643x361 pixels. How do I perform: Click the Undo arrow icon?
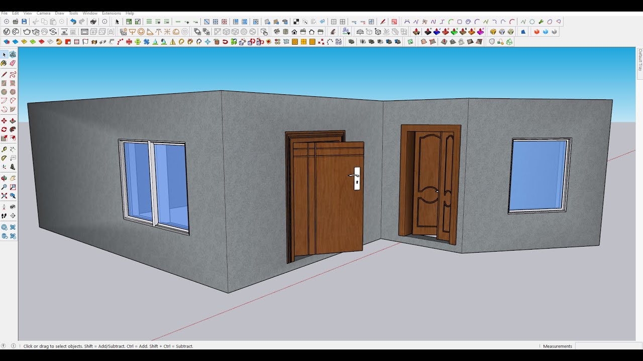click(73, 22)
